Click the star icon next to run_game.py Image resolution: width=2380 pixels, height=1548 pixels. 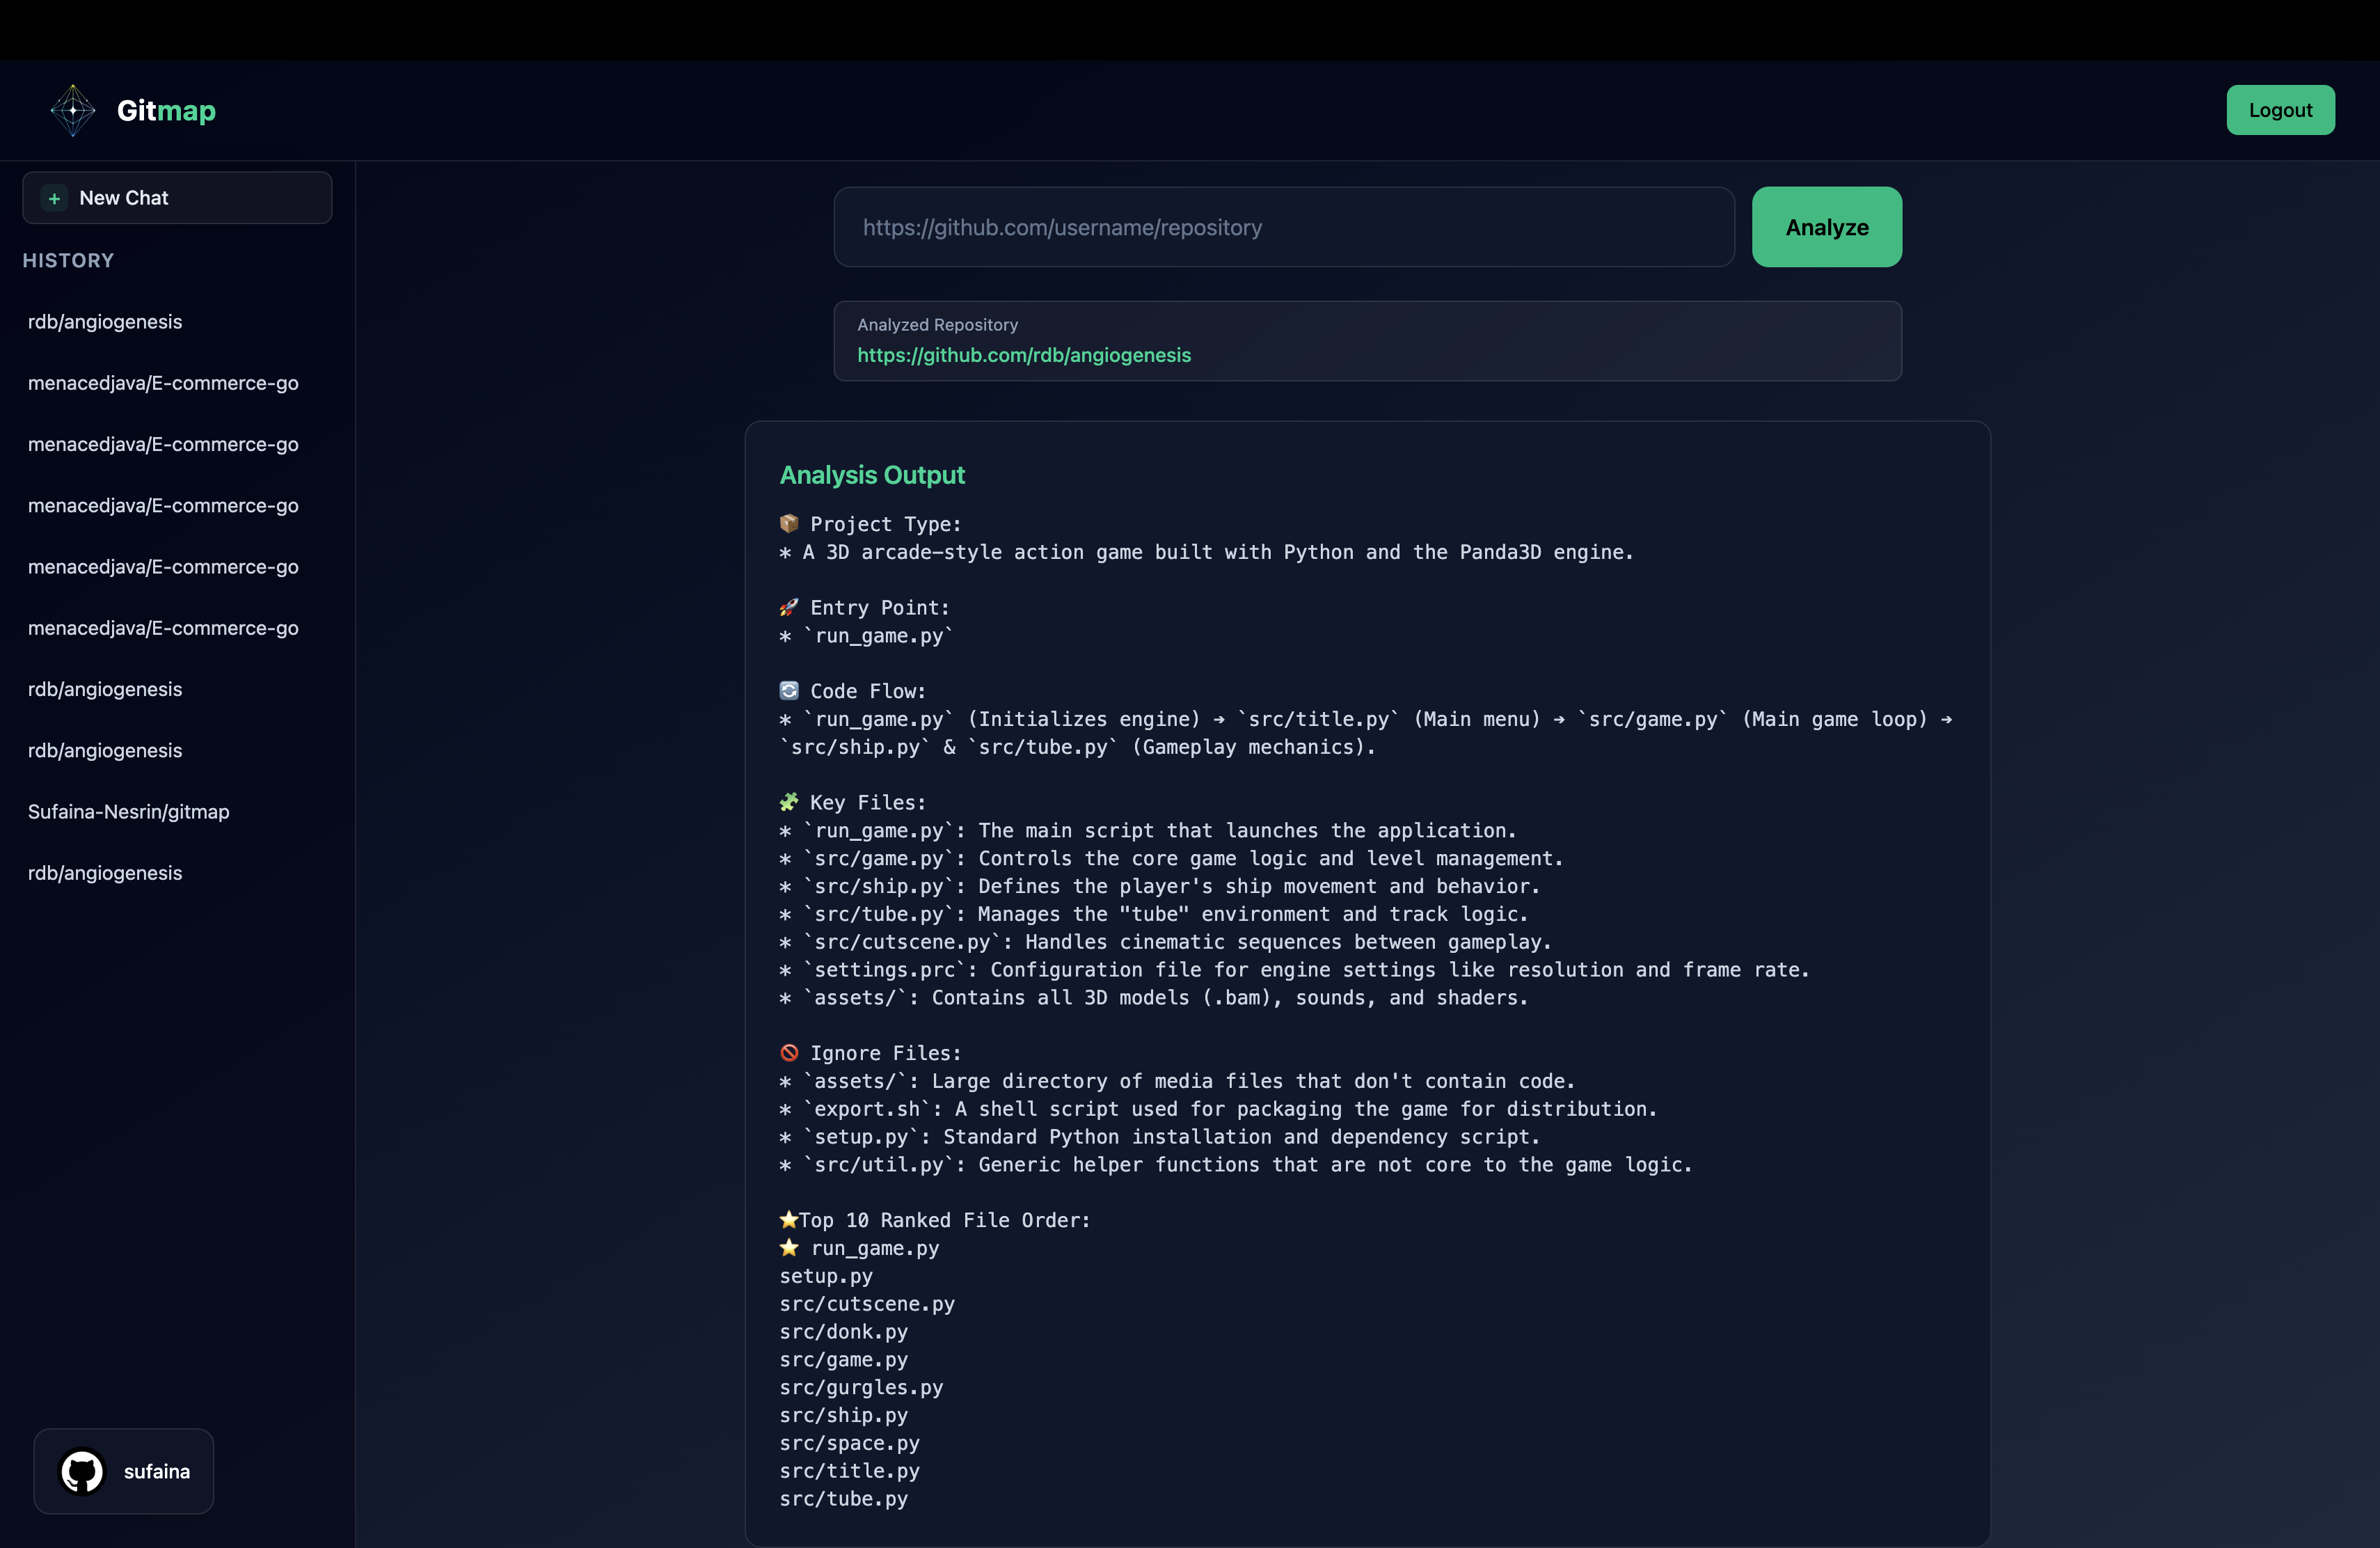789,1247
